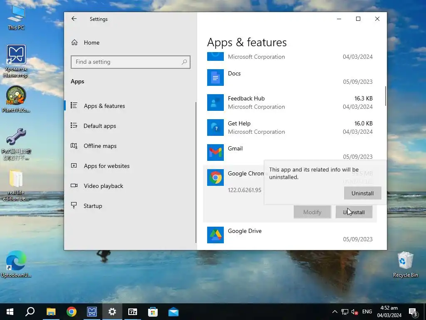Select the Google Drive entry name
Viewport: 426px width, 320px height.
[245, 231]
